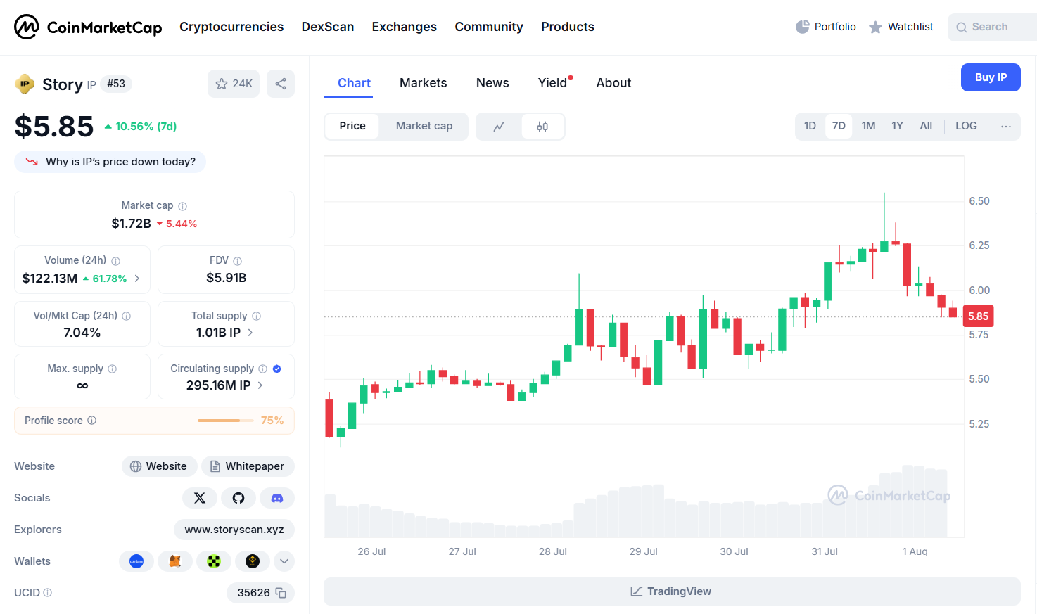Add Story to watchlist via star button
Image resolution: width=1037 pixels, height=614 pixels.
click(234, 84)
